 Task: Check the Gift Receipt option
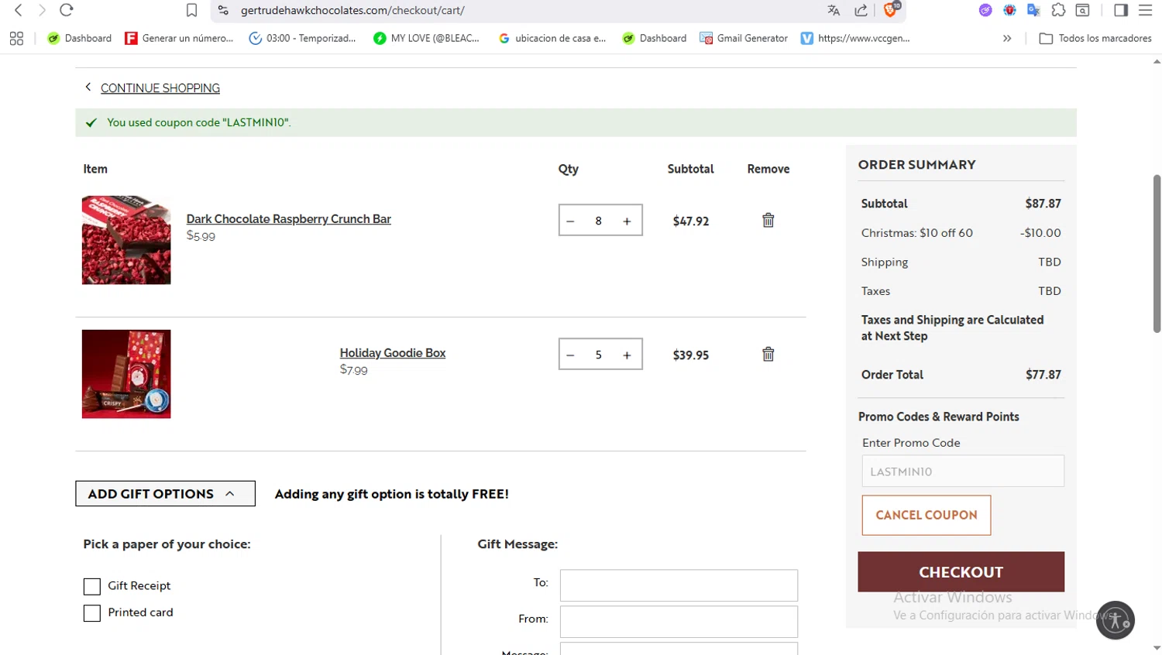click(92, 587)
